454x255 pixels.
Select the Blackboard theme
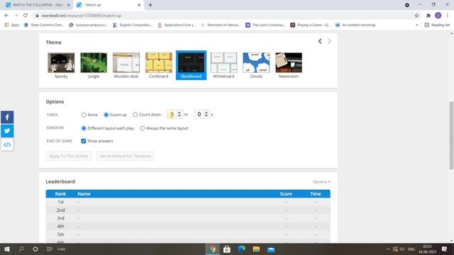point(191,65)
